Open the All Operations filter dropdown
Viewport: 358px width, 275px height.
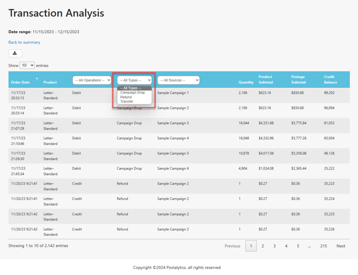92,80
